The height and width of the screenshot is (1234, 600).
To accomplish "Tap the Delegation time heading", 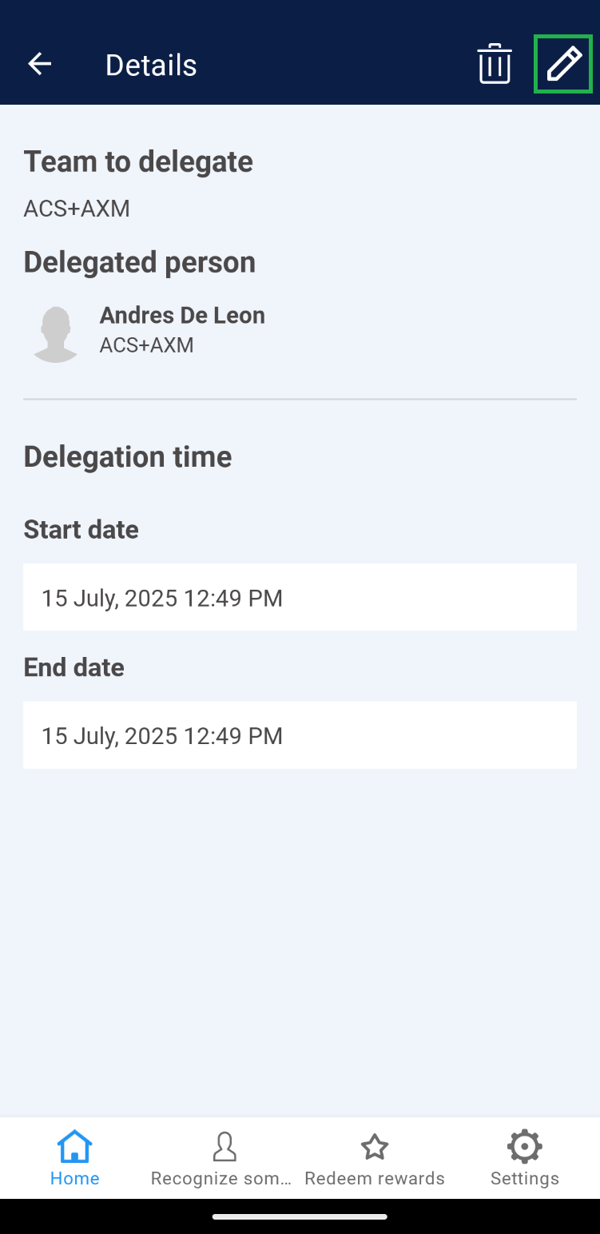I will click(128, 457).
